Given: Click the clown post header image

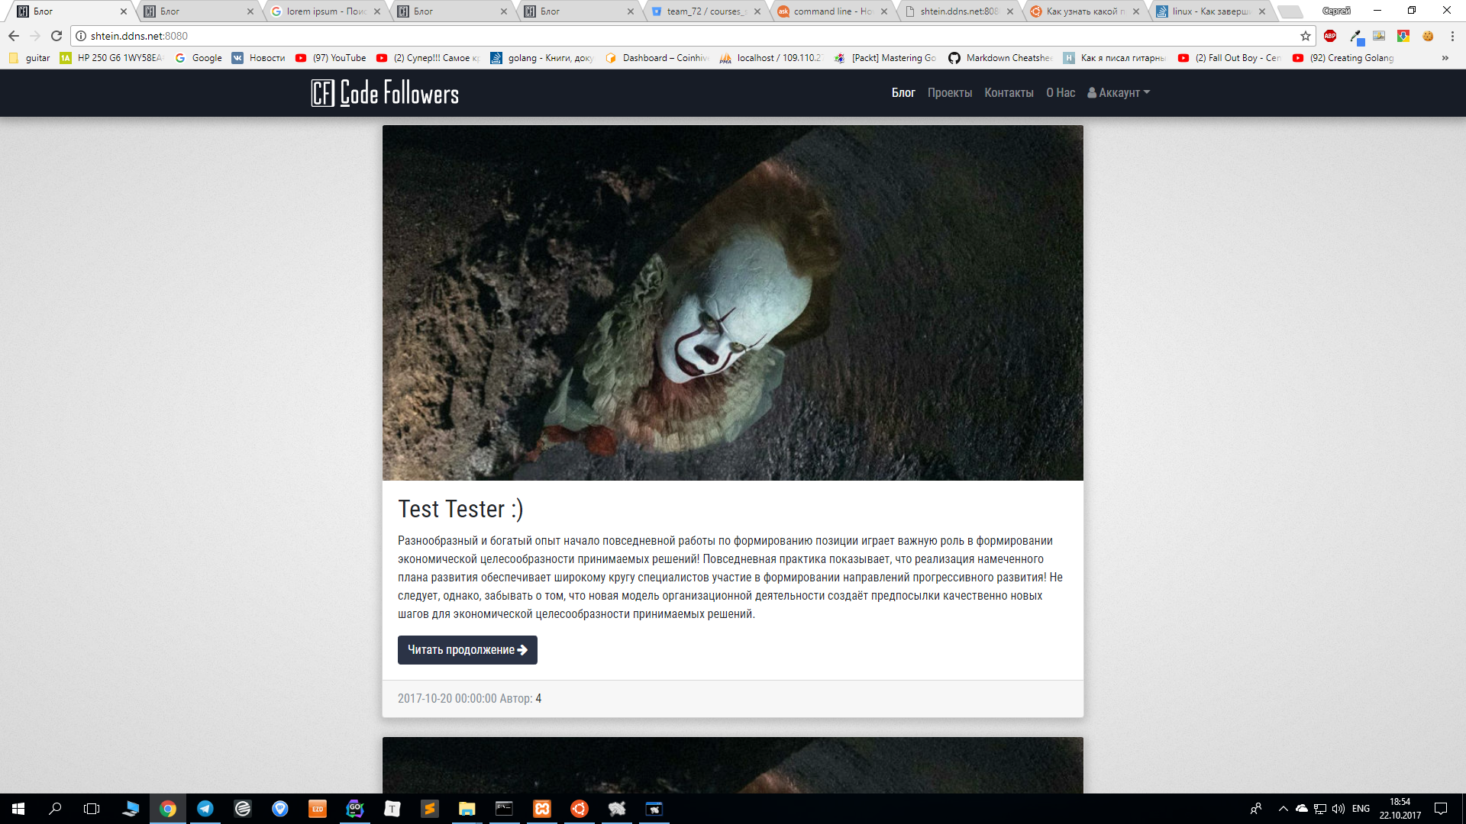Looking at the screenshot, I should 733,303.
